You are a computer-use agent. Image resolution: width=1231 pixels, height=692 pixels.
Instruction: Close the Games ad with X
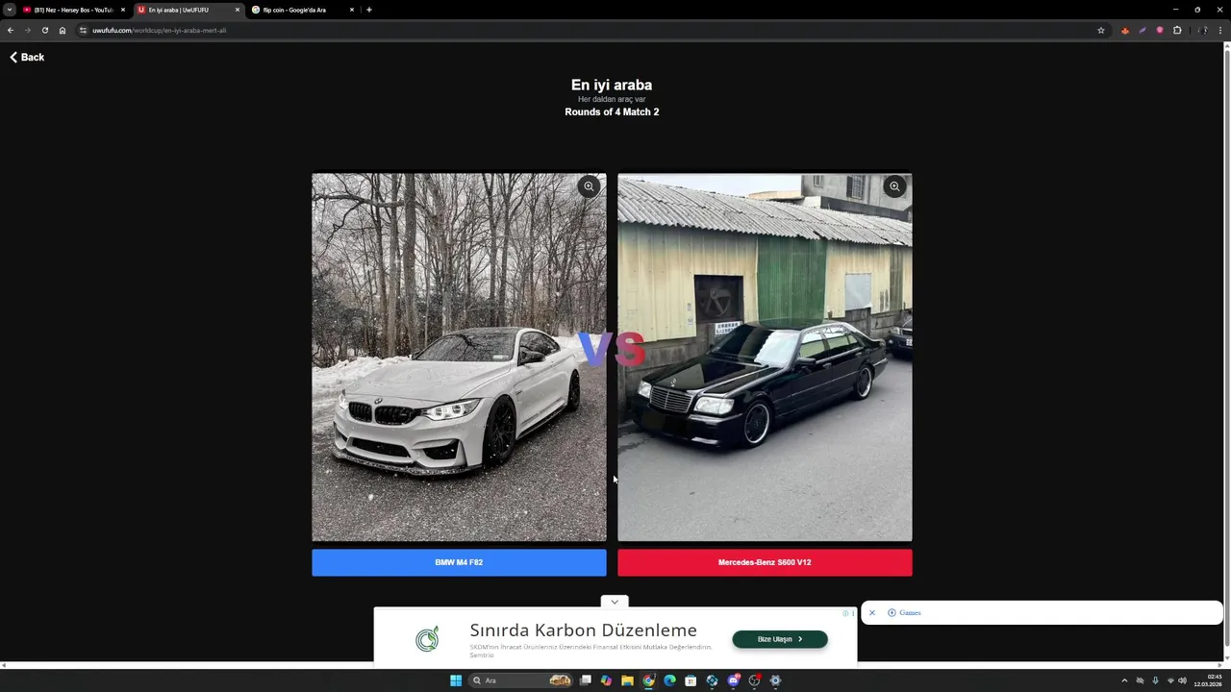point(872,612)
